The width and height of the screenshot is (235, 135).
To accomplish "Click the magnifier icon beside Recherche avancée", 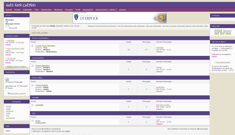I will [x=8, y=93].
